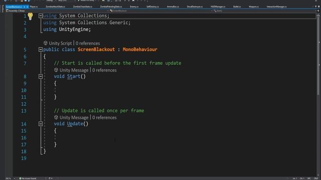The height and width of the screenshot is (180, 321).
Task: Click Unity Message label above Update
Action: 74,117
